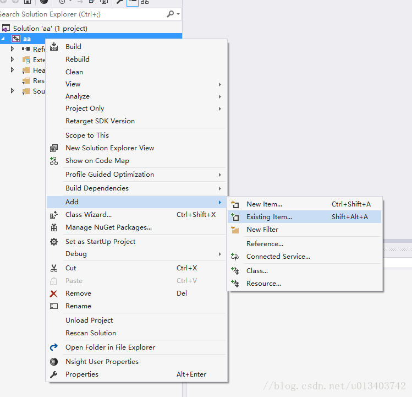Select Reference... in Add submenu
Viewport: 412px width, 397px height.
click(x=304, y=244)
